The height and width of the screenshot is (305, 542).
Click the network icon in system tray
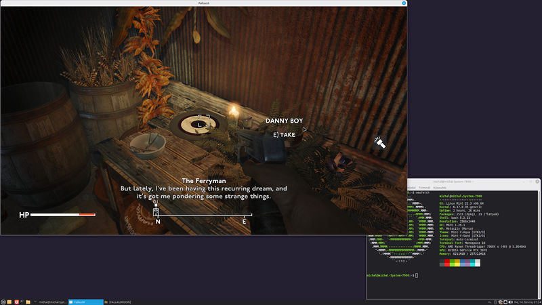[x=505, y=302]
